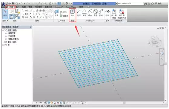Click Show work plane button
This screenshot has height=109, width=169.
click(x=63, y=12)
